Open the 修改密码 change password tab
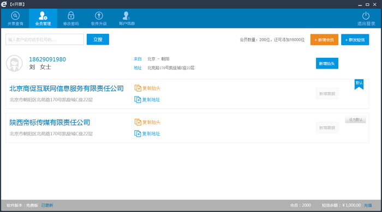Viewport: 382px width, 212px height. click(x=71, y=19)
